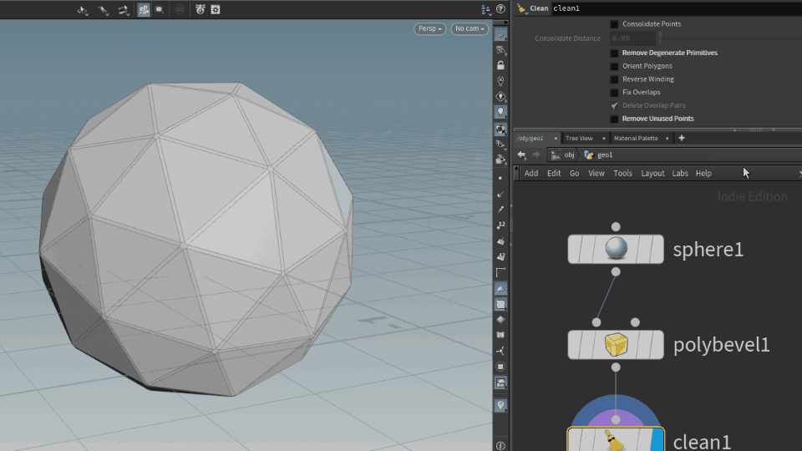Select the polybevel1 node cube icon
The image size is (802, 451).
click(x=616, y=345)
